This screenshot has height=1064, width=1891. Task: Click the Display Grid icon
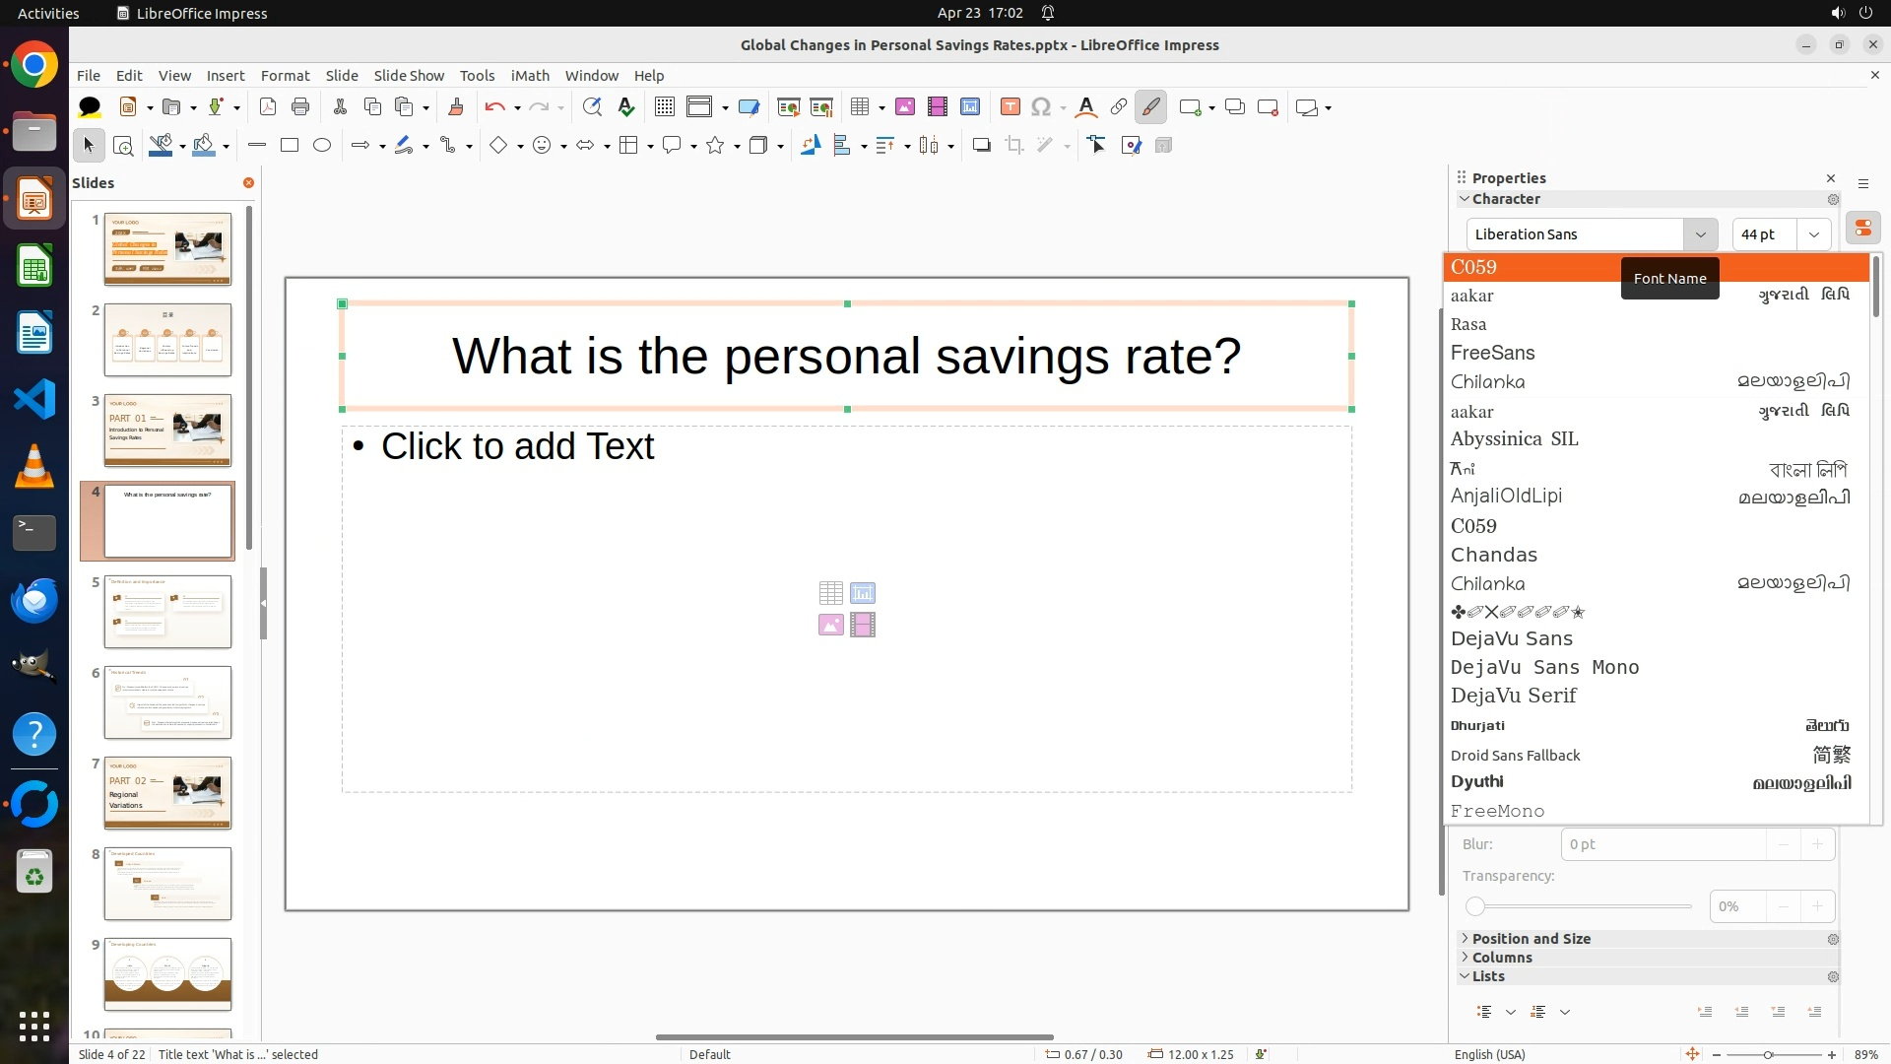665,107
